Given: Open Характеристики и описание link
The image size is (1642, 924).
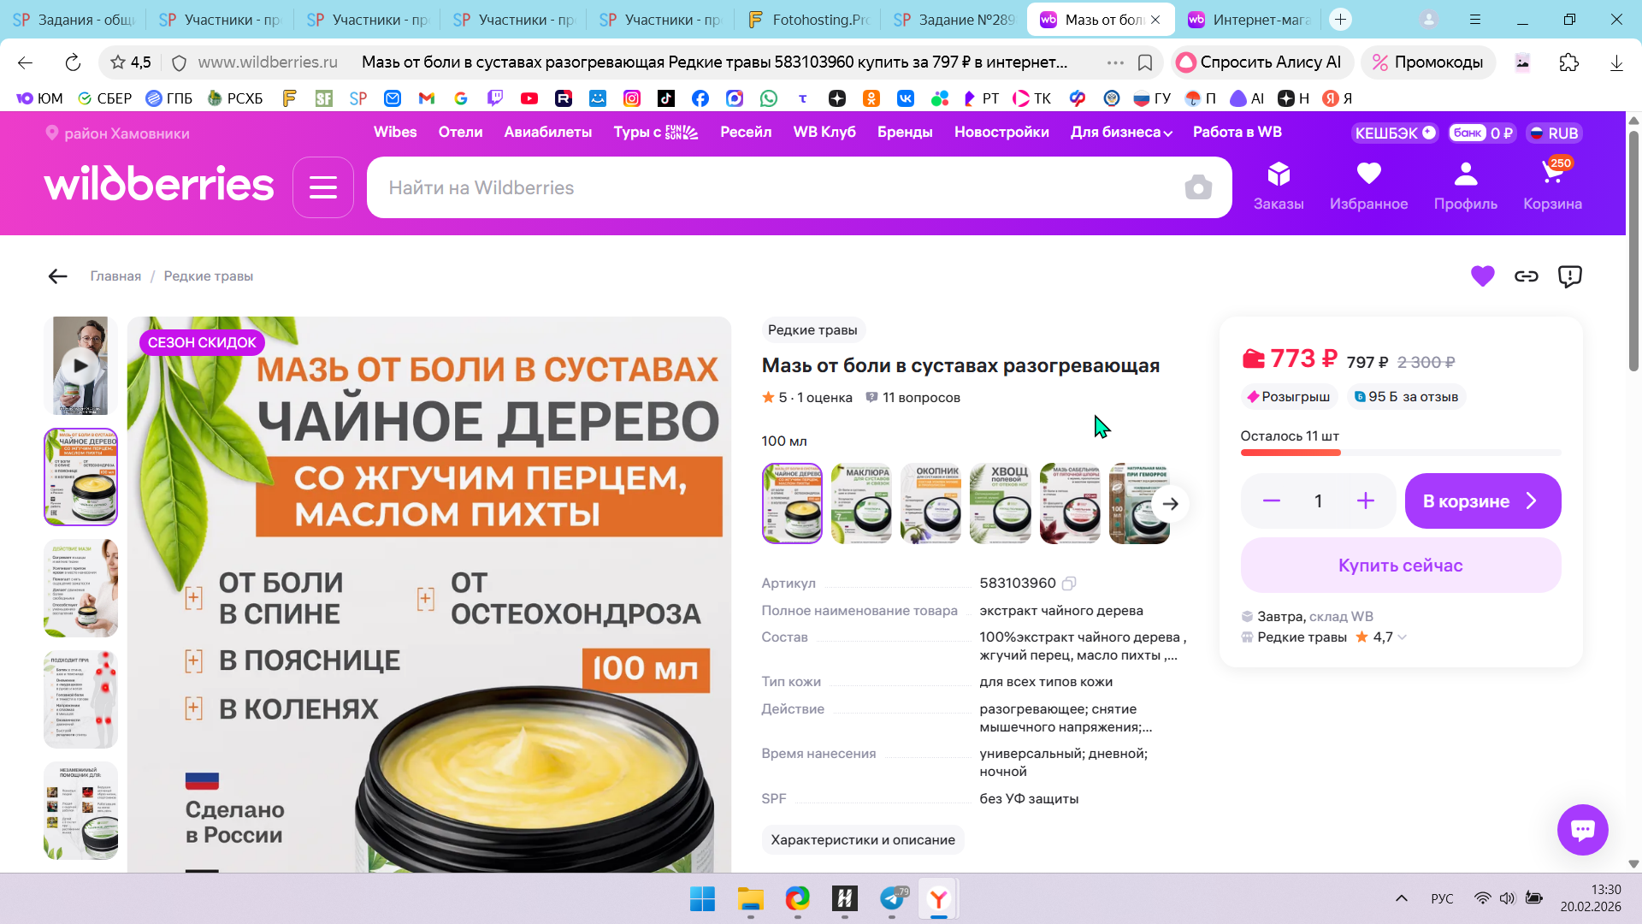Looking at the screenshot, I should pyautogui.click(x=862, y=840).
